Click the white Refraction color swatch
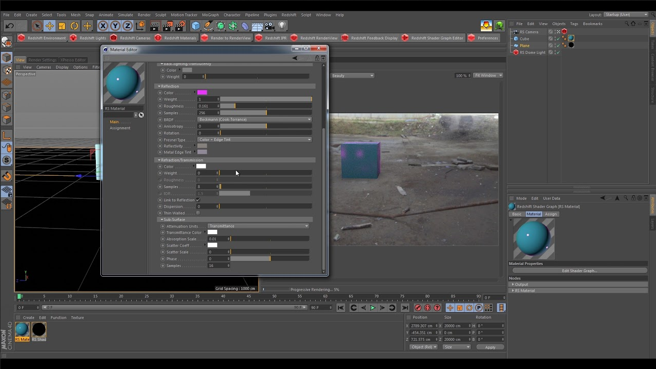656x369 pixels. (x=201, y=167)
